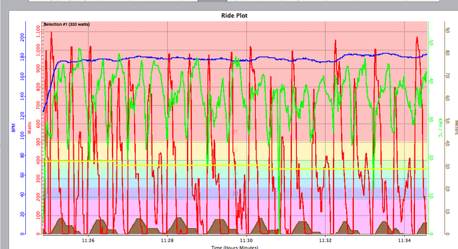Click the 1,000 tick on Watts axis

[x=38, y=50]
